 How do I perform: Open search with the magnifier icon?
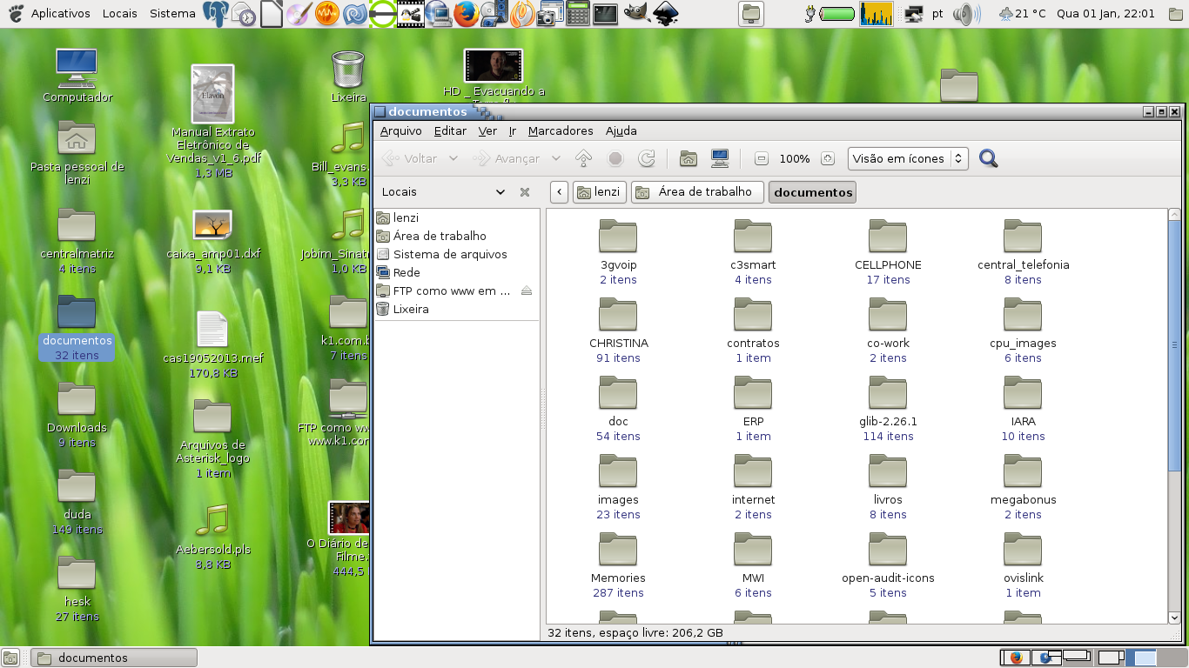pyautogui.click(x=988, y=158)
